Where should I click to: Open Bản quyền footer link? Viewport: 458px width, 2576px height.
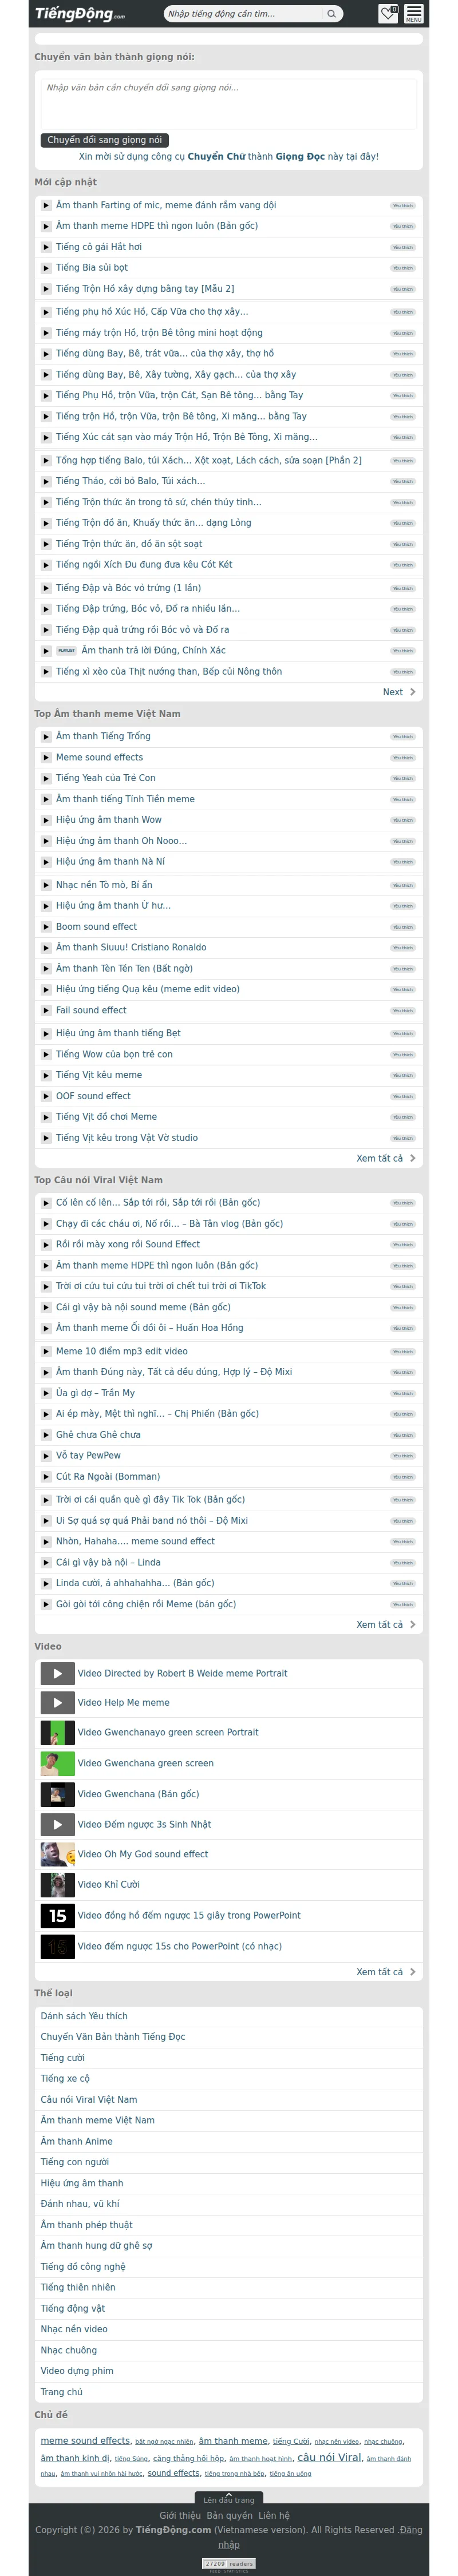pyautogui.click(x=229, y=2515)
